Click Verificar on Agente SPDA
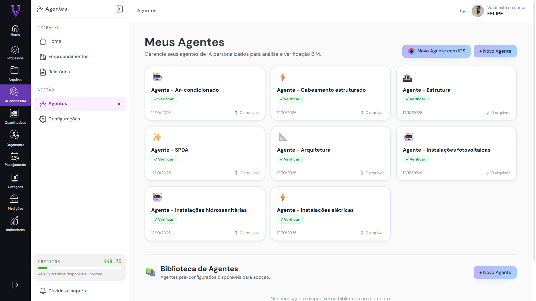536x301 pixels. pos(164,159)
